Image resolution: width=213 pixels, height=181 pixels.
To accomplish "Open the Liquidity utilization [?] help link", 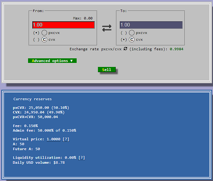I will [82, 158].
